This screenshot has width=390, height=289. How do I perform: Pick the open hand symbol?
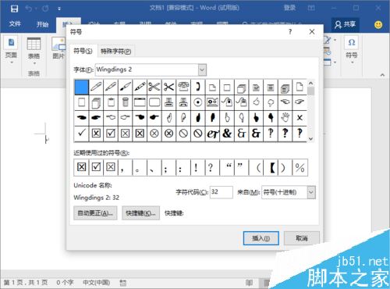(x=285, y=118)
